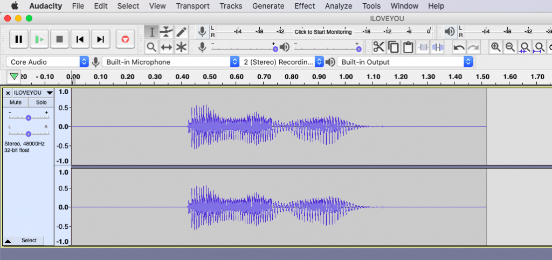The height and width of the screenshot is (260, 552).
Task: Open the playback meter speaker icon menu
Action: click(x=449, y=32)
